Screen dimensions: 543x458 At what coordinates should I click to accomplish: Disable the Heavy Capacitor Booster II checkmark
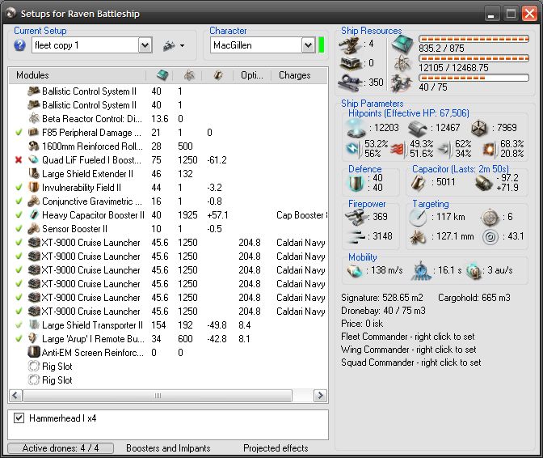coord(18,215)
